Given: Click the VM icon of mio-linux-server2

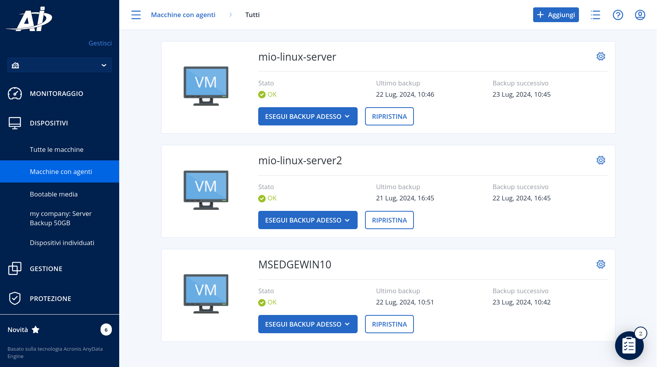Looking at the screenshot, I should [206, 190].
